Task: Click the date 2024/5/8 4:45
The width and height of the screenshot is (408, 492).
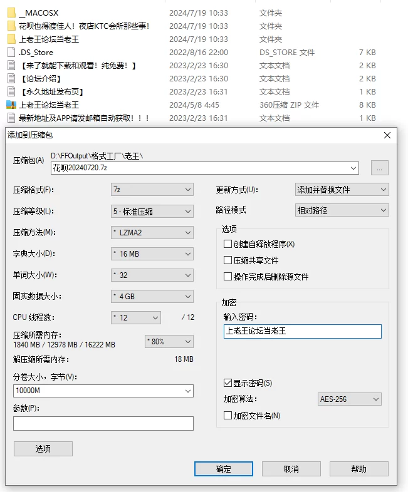Action: point(194,105)
